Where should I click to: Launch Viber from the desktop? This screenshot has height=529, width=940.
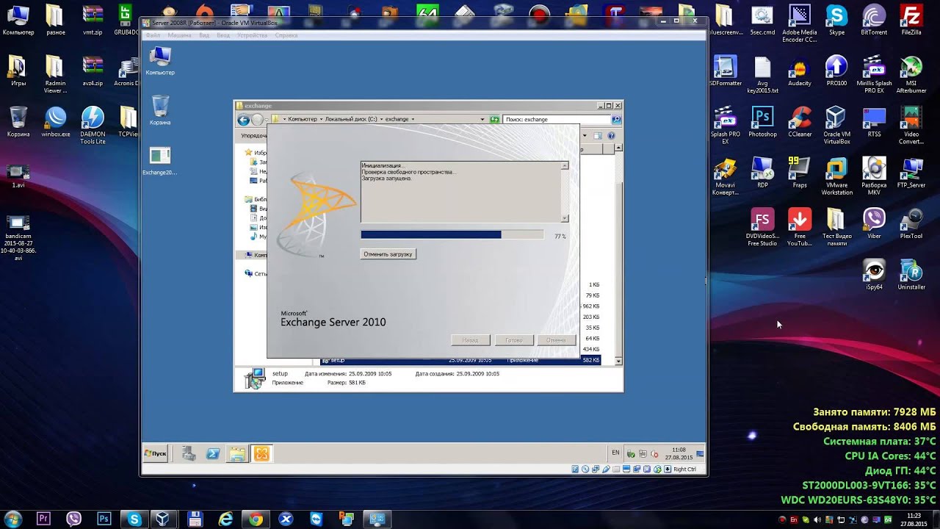[x=874, y=223]
